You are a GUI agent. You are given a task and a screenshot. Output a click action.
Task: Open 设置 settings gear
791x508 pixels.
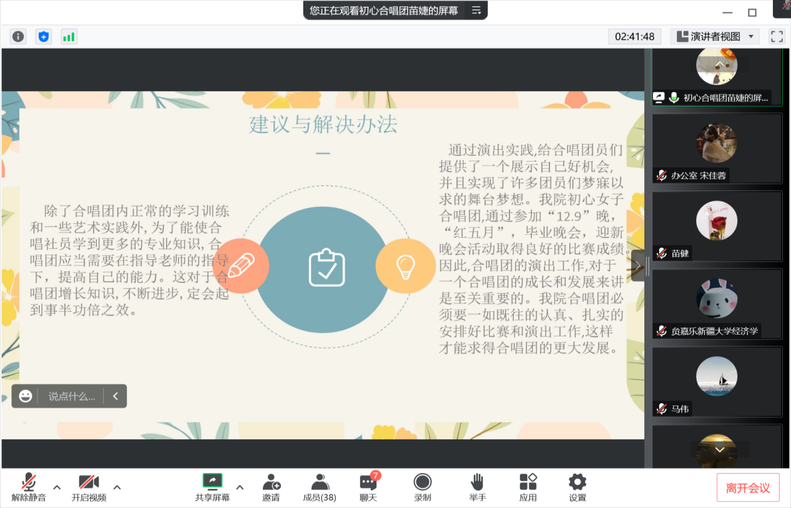coord(577,487)
